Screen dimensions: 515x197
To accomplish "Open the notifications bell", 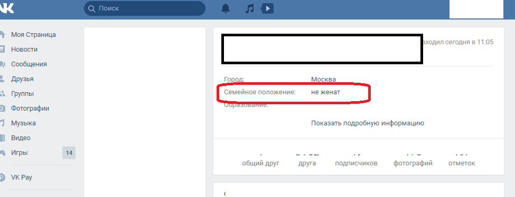I will (226, 8).
